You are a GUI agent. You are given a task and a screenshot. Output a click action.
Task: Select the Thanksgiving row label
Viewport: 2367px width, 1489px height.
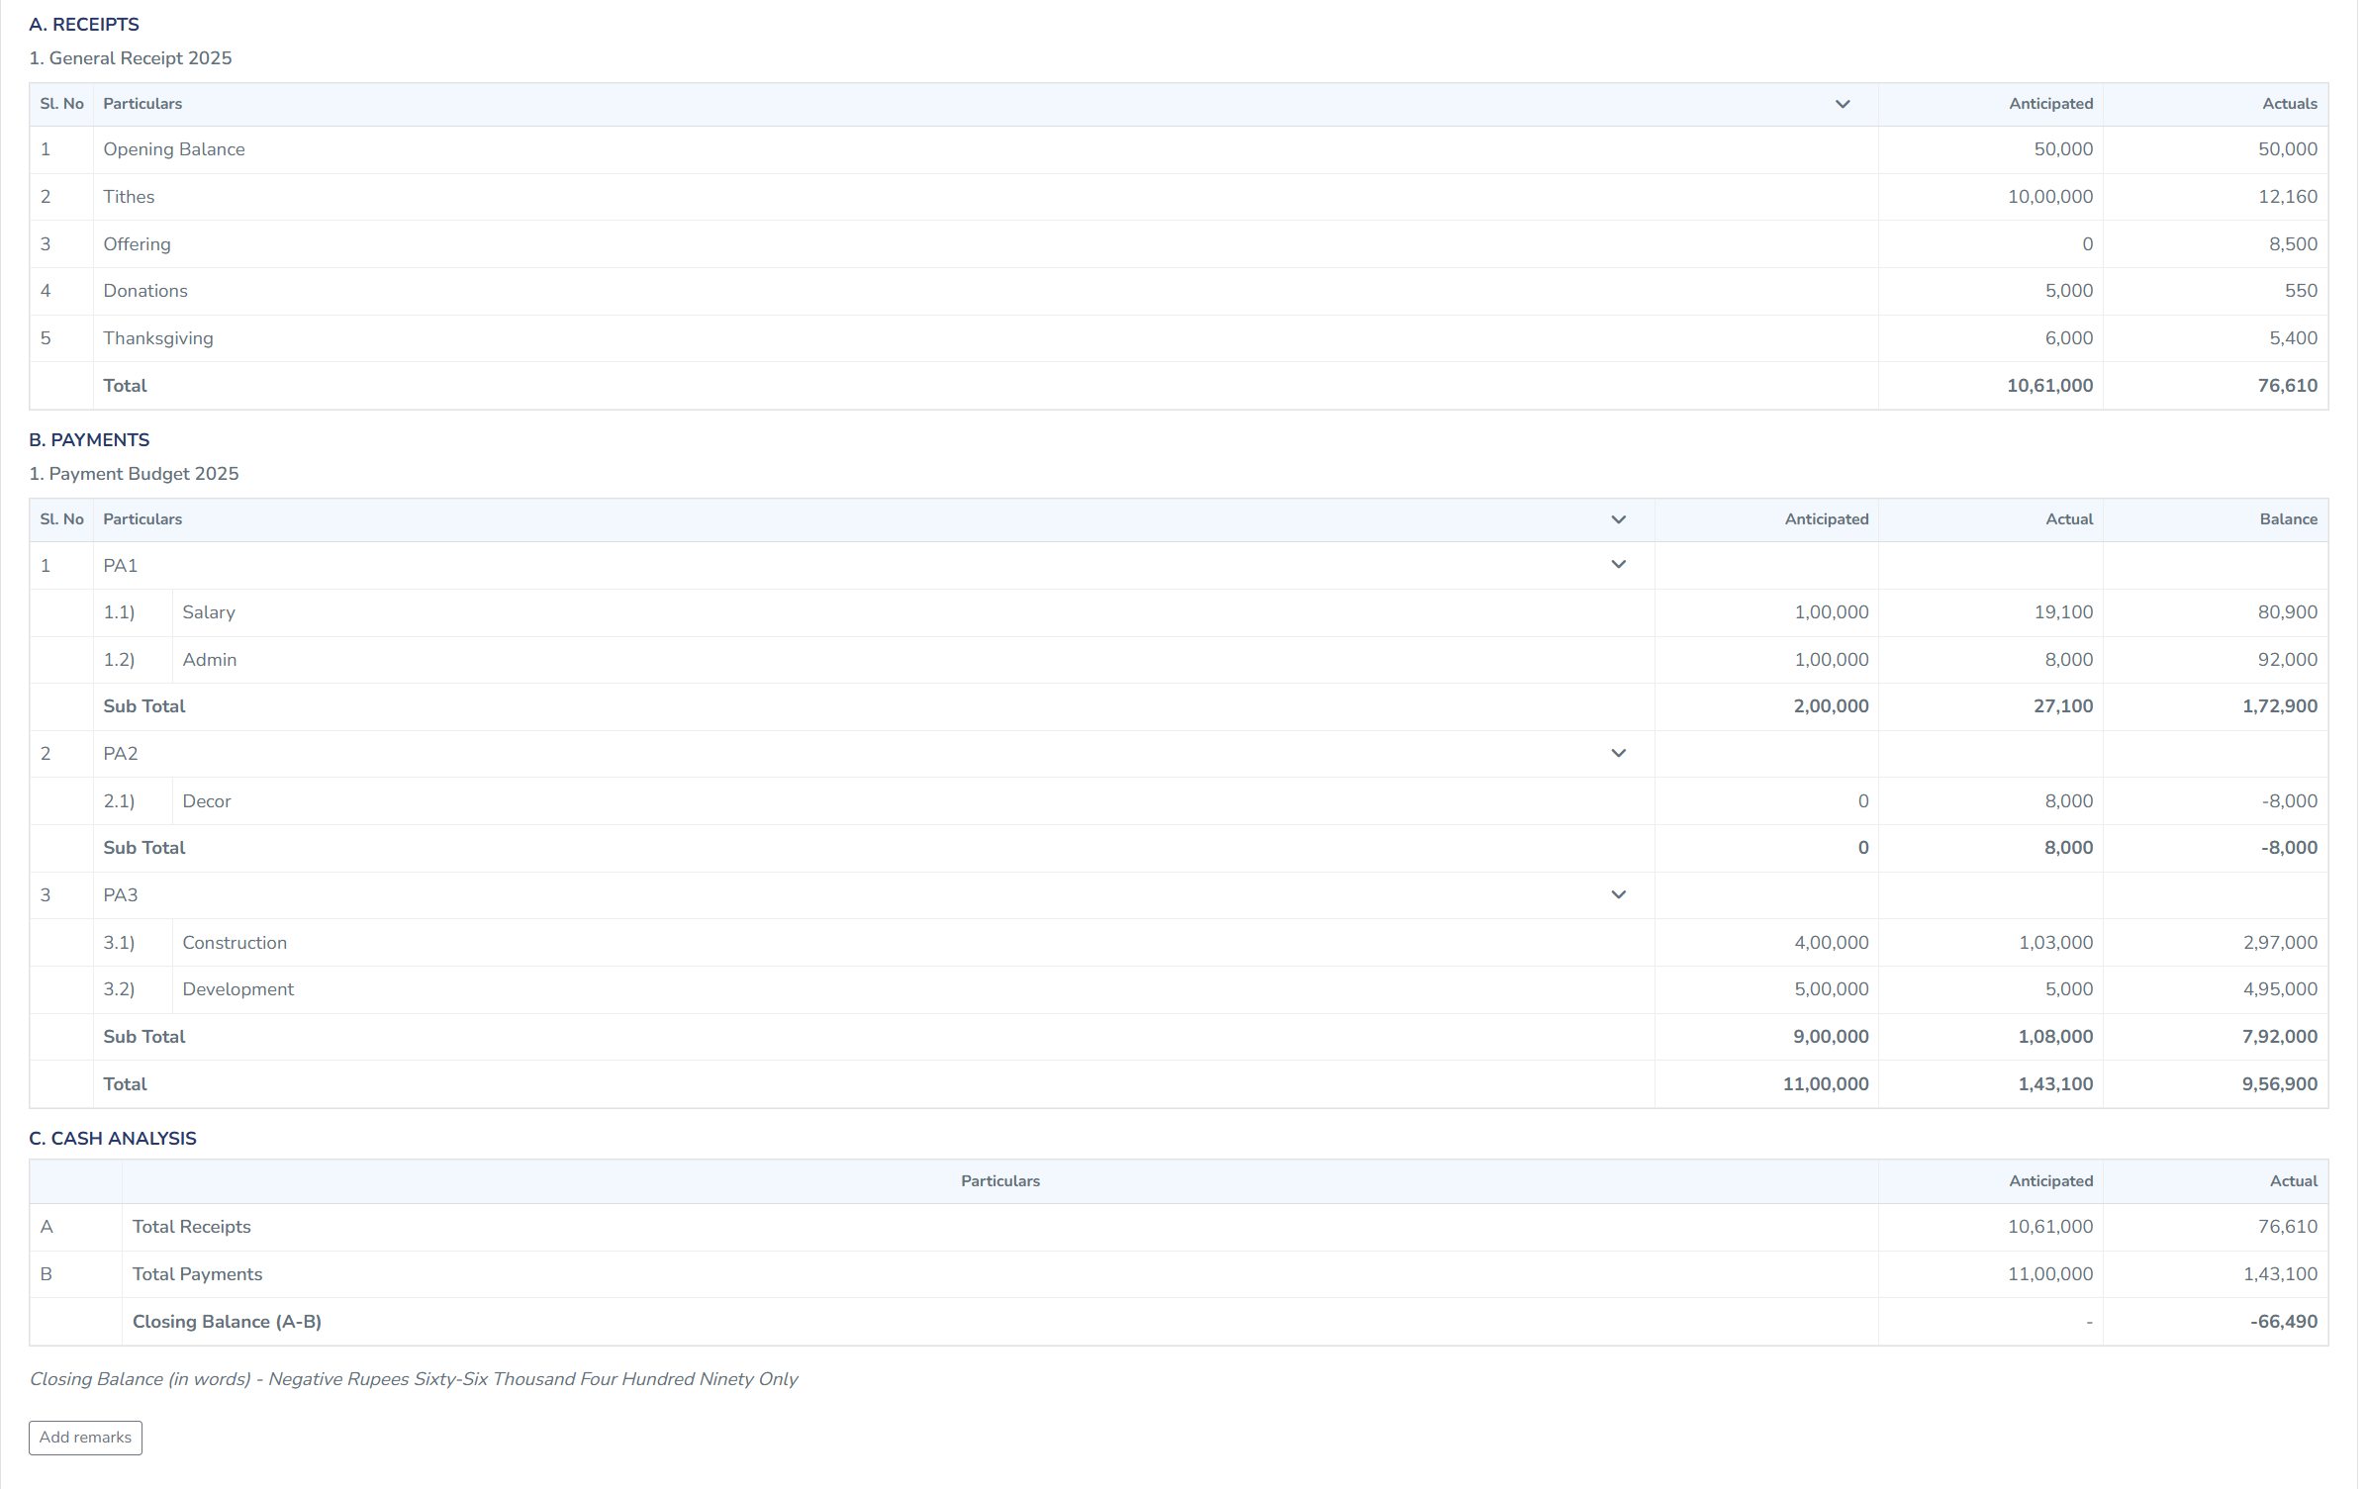(x=158, y=338)
